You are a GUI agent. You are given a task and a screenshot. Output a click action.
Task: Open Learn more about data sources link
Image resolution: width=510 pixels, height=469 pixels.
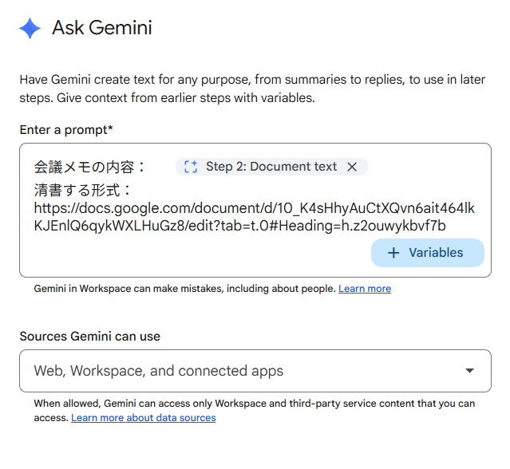(x=143, y=418)
